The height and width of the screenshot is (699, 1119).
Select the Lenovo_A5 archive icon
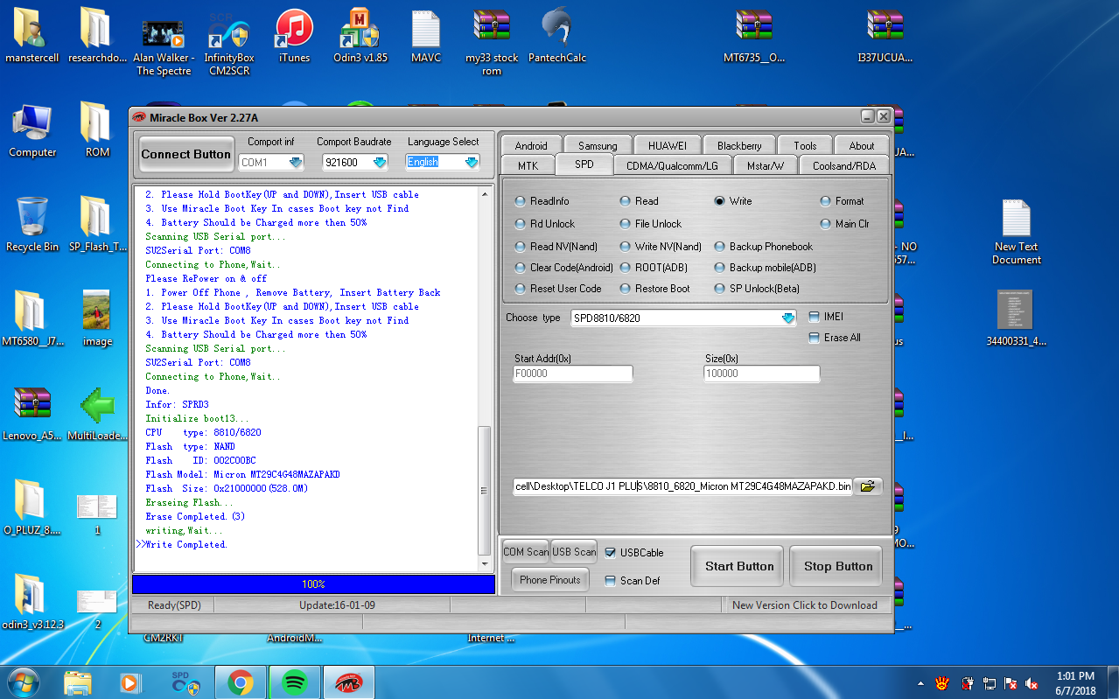click(32, 414)
